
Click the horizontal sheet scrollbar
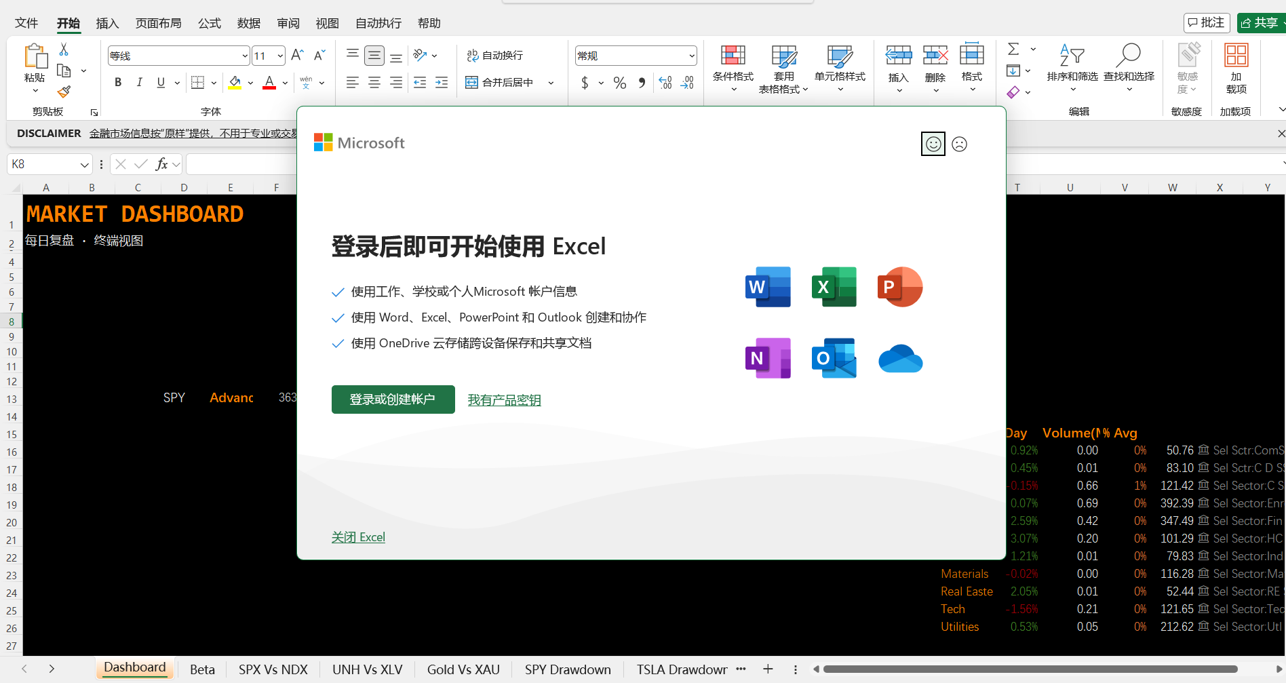pyautogui.click(x=1030, y=669)
